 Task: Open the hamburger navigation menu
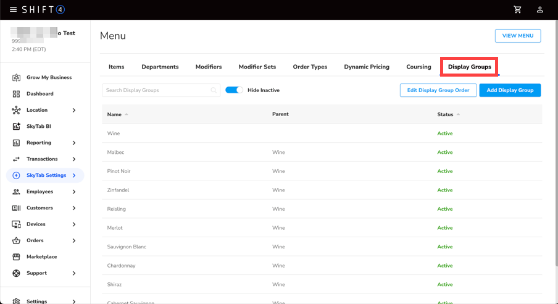click(x=13, y=10)
